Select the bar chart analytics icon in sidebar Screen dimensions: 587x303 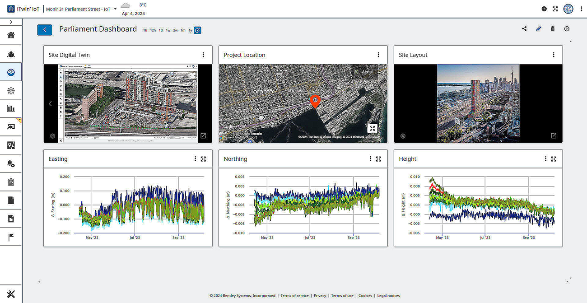[x=11, y=108]
